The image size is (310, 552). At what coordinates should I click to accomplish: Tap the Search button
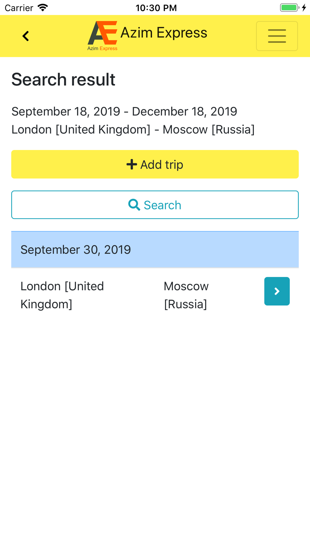[155, 205]
